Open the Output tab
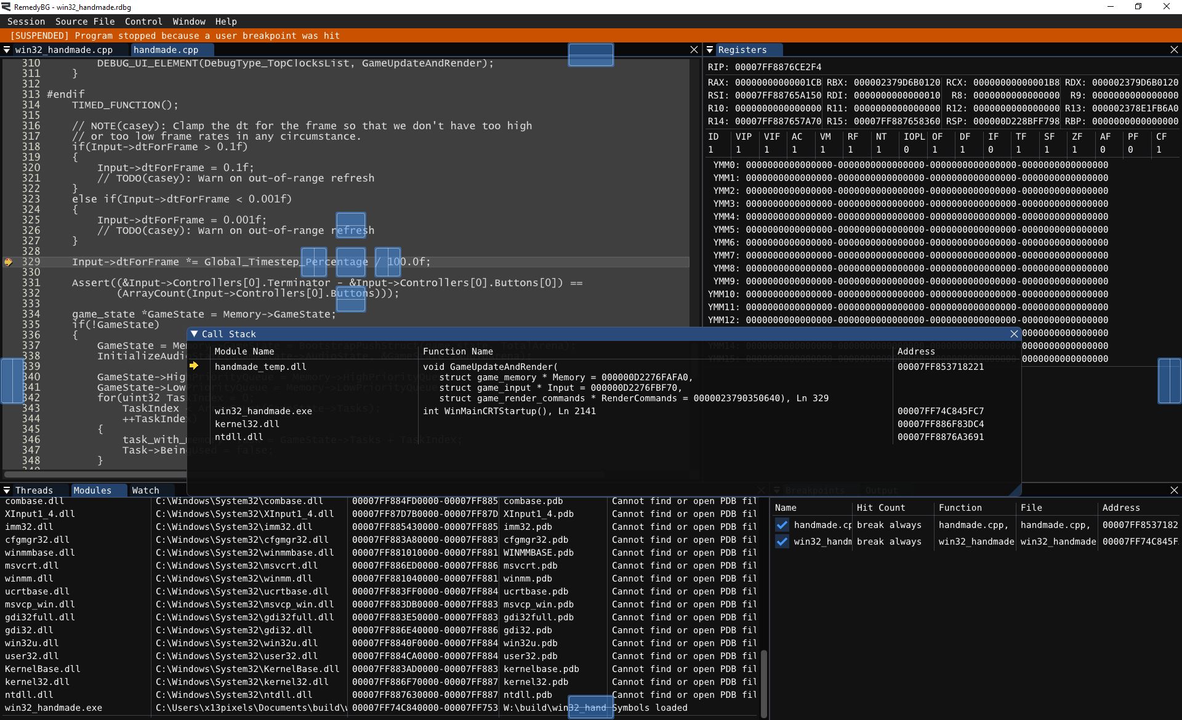This screenshot has height=720, width=1182. pyautogui.click(x=881, y=490)
